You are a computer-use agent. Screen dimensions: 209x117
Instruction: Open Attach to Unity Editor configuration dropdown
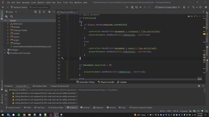click(168, 7)
